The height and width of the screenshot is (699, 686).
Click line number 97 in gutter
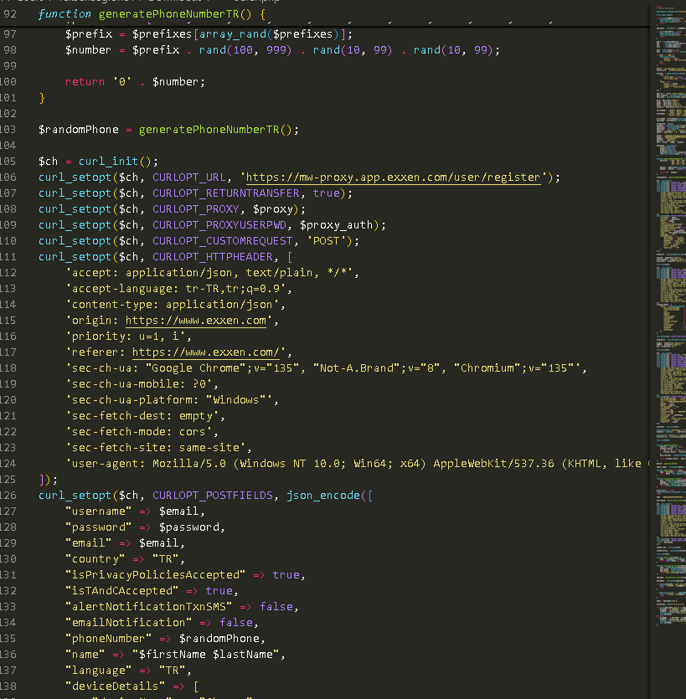pos(10,34)
